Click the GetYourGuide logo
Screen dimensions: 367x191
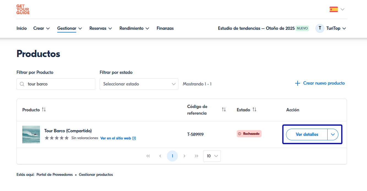(x=23, y=9)
